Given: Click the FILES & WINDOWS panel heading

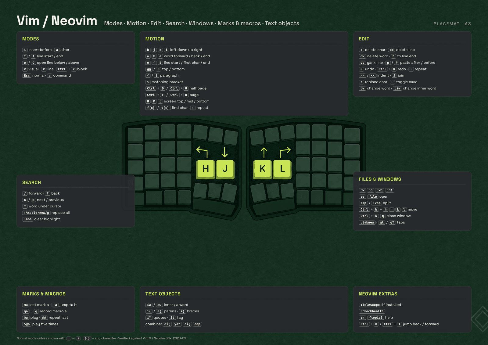Looking at the screenshot, I should pos(380,179).
